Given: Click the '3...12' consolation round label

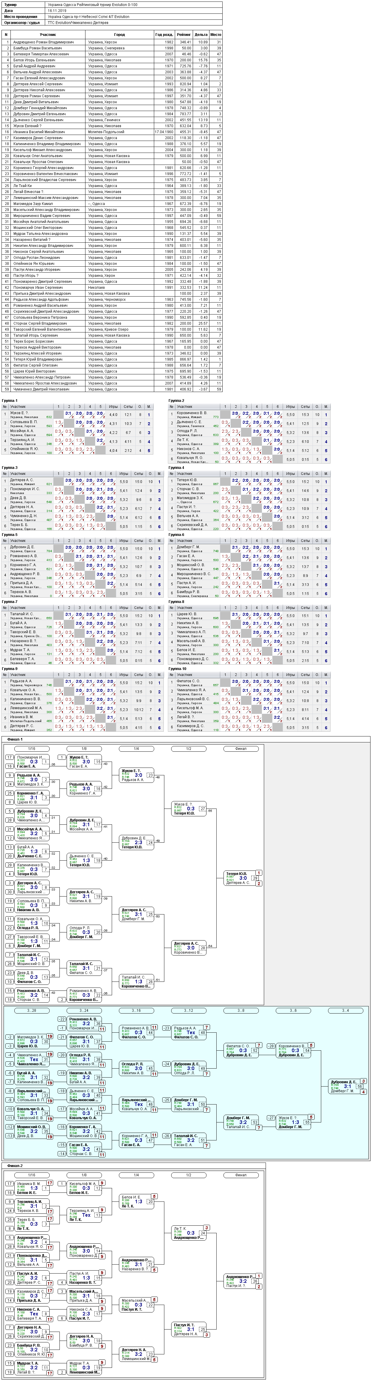Looking at the screenshot, I should [x=189, y=1011].
